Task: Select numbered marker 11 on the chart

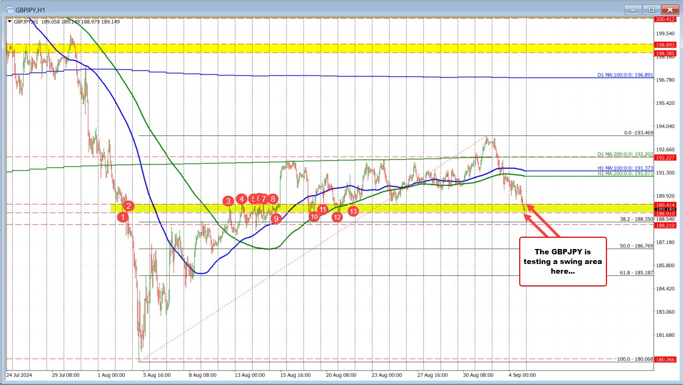Action: 323,210
